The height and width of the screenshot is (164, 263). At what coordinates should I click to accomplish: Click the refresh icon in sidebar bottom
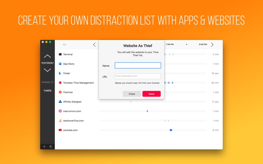[51, 147]
